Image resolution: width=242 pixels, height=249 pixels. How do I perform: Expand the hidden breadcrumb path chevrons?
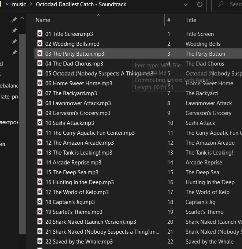[7, 4]
